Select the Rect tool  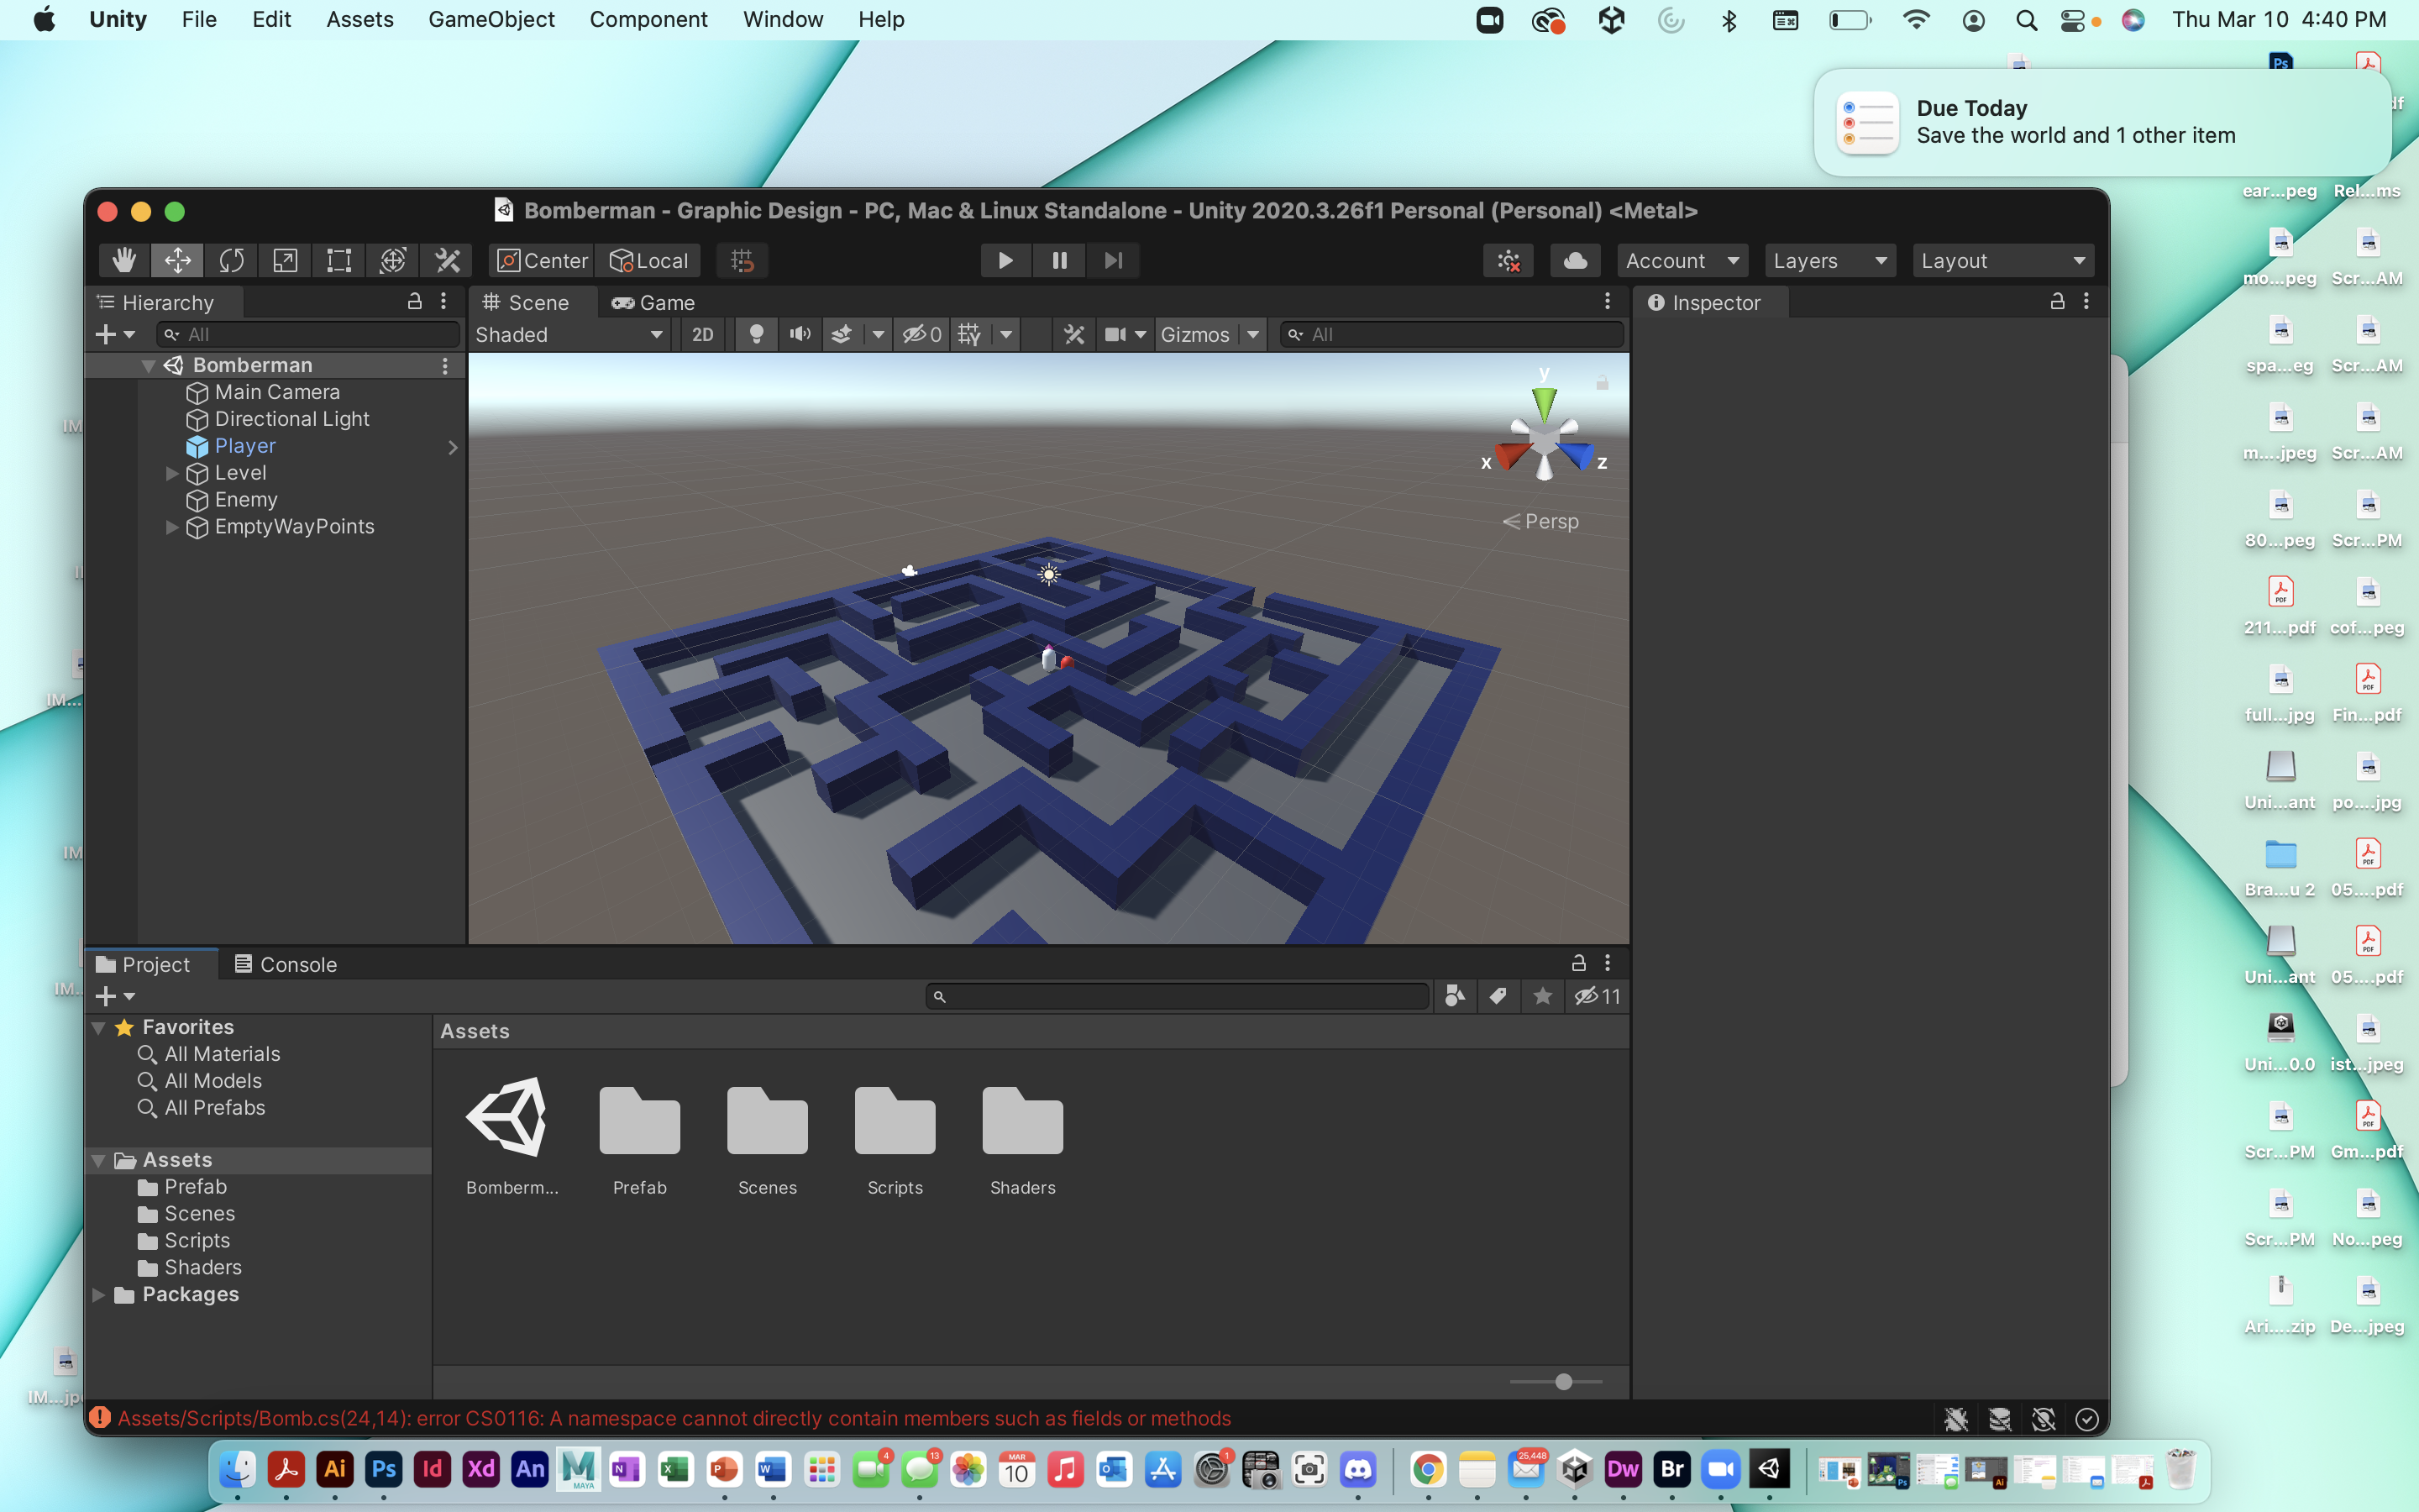pyautogui.click(x=338, y=261)
